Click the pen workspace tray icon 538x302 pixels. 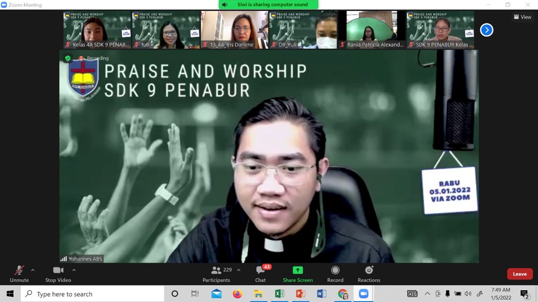pos(479,294)
